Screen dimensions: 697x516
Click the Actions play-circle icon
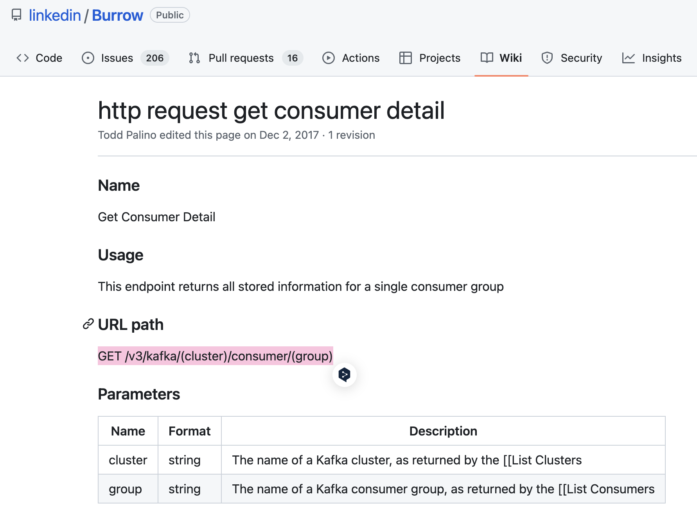coord(329,58)
